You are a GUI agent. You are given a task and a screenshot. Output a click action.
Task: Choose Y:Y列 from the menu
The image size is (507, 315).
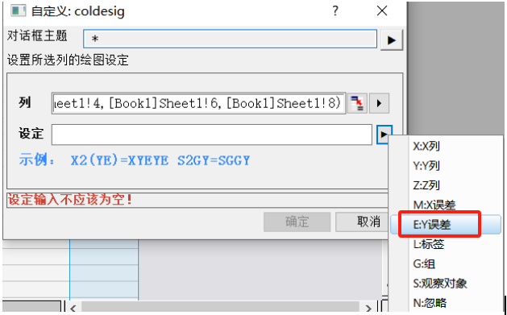coord(447,166)
